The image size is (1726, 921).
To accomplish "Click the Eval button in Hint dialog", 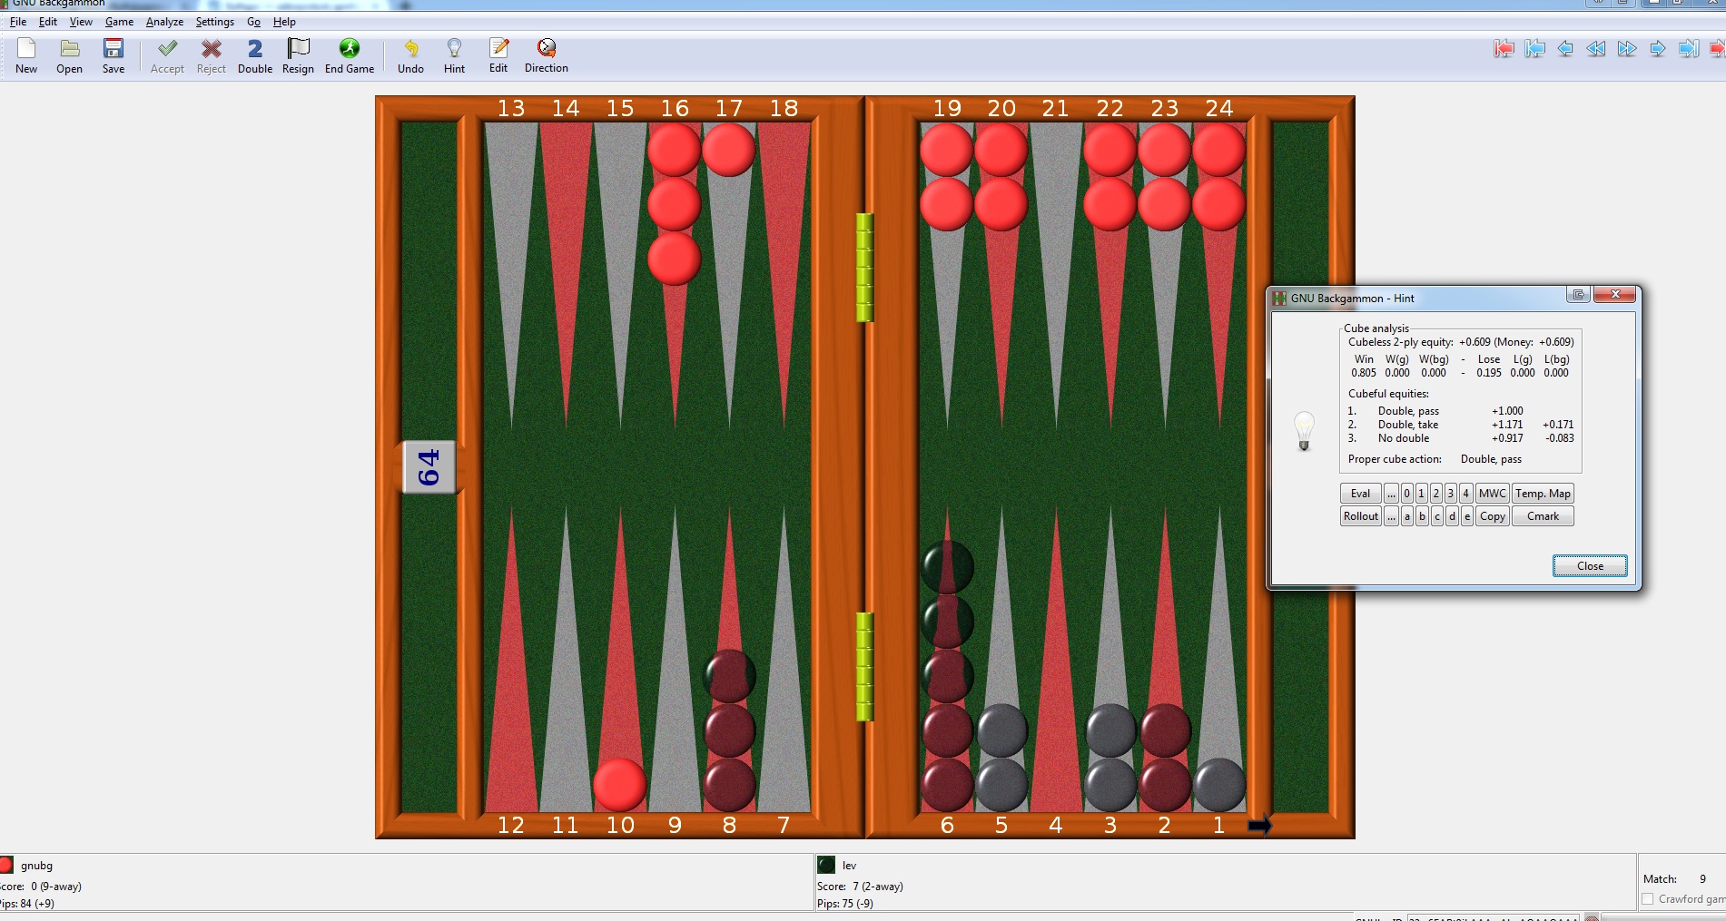I will click(x=1360, y=494).
